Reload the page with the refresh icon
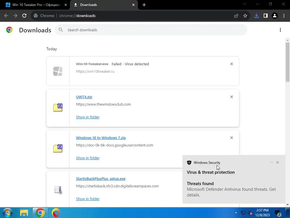 click(24, 16)
